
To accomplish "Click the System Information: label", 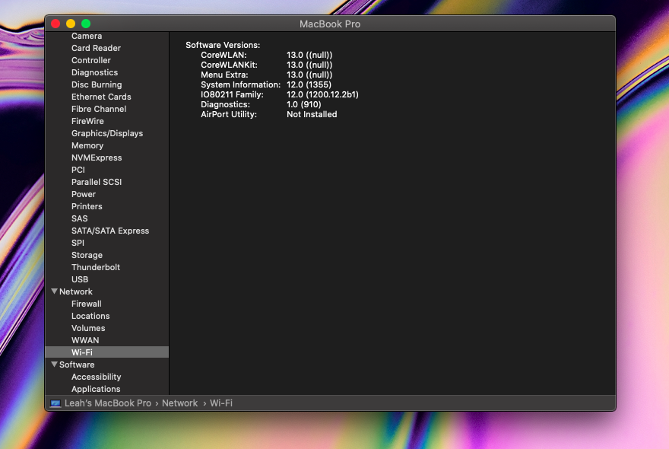I will [241, 84].
